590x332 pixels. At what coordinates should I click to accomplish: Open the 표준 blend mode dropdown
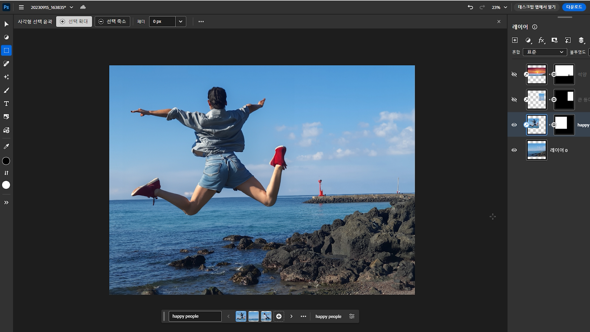[545, 52]
